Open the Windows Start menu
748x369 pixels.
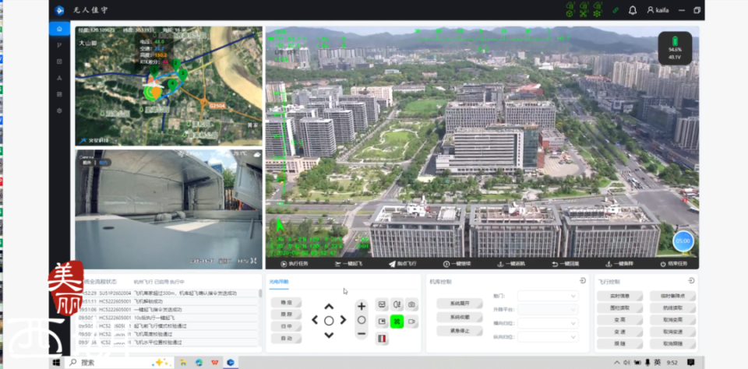tap(56, 362)
